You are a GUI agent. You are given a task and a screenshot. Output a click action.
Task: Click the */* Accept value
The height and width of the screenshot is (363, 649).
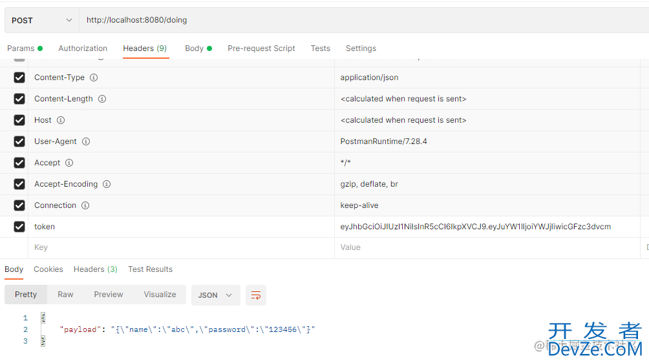coord(345,163)
